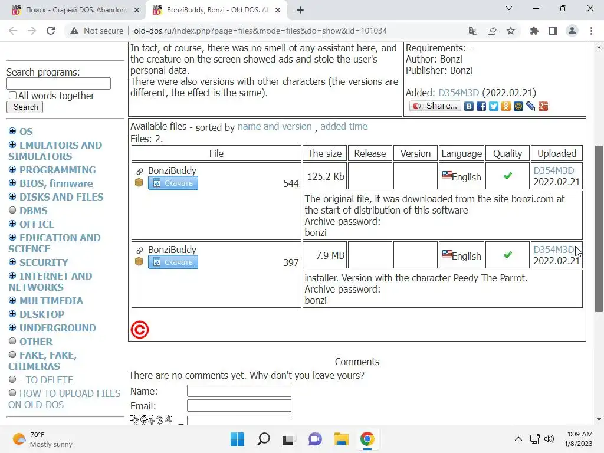Click the Chrome icon on the taskbar
This screenshot has height=453, width=604.
[x=367, y=439]
